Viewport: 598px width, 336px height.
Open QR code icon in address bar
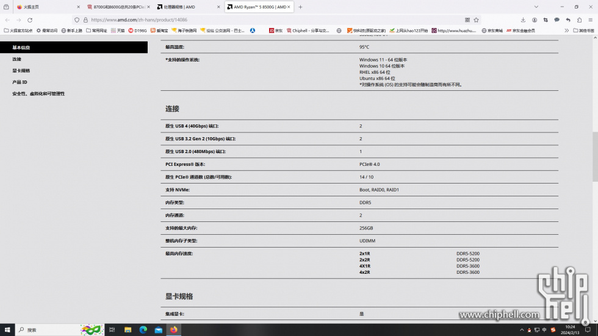467,20
